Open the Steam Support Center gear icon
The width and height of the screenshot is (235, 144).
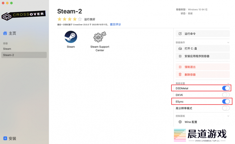point(100,37)
